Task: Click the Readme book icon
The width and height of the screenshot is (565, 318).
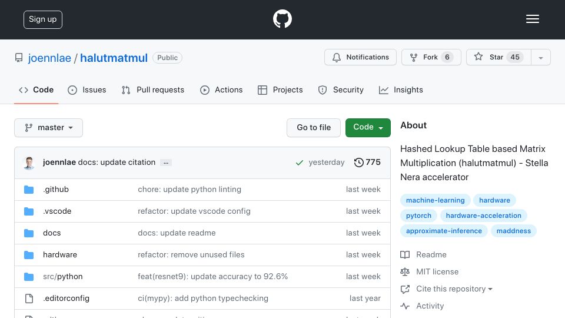Action: tap(405, 255)
